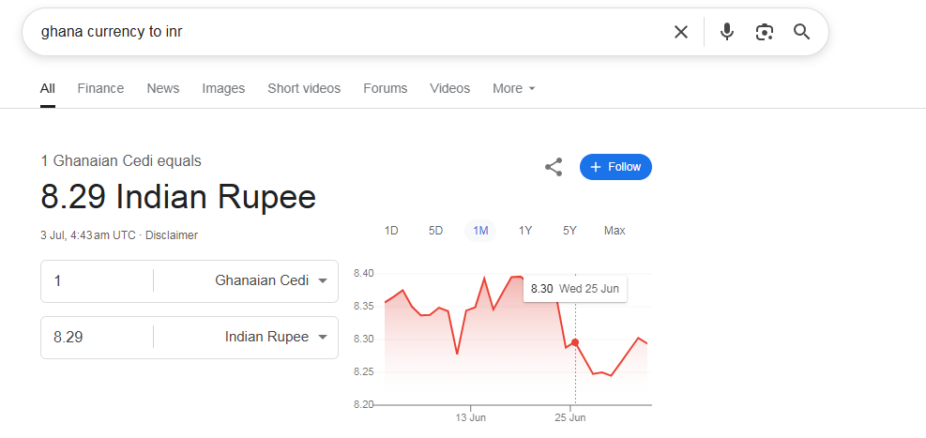Follow this currency pair
This screenshot has height=438, width=926.
[x=615, y=167]
